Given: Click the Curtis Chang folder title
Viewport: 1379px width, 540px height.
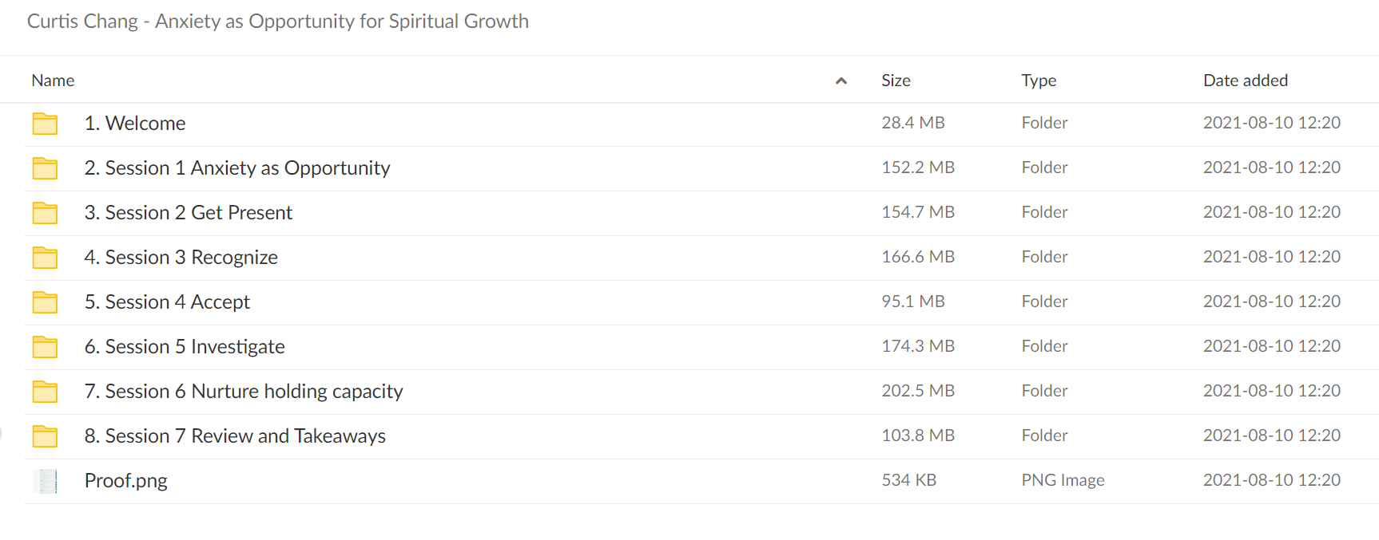Looking at the screenshot, I should pyautogui.click(x=278, y=22).
